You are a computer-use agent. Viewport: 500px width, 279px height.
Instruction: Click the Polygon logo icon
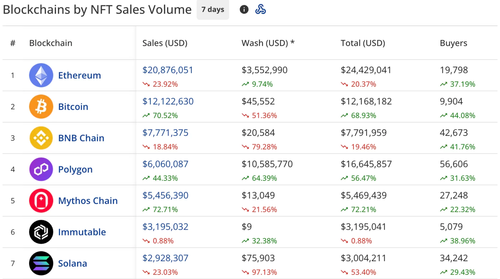[x=41, y=169]
